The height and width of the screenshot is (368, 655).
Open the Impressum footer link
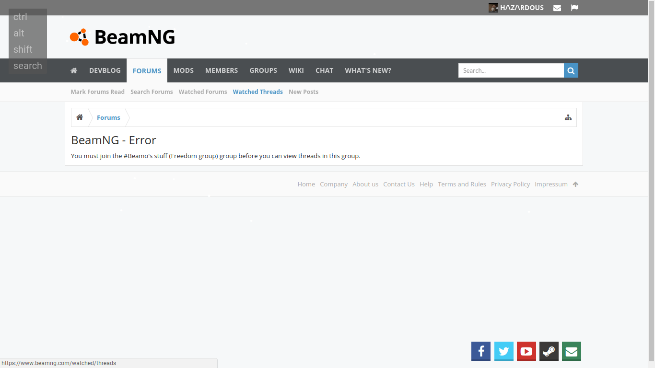coord(551,184)
